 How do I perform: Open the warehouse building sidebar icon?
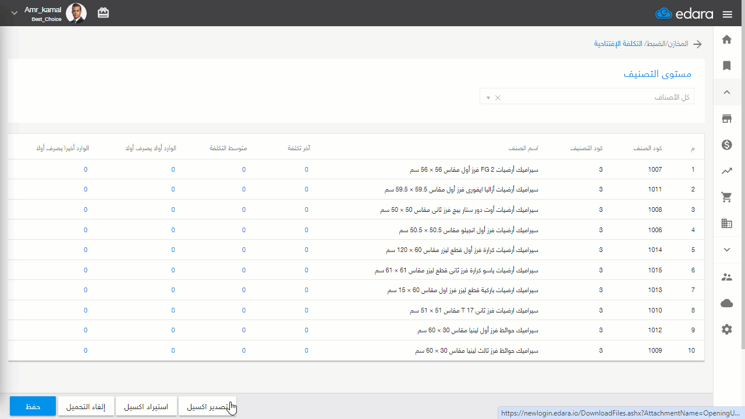[x=726, y=223]
